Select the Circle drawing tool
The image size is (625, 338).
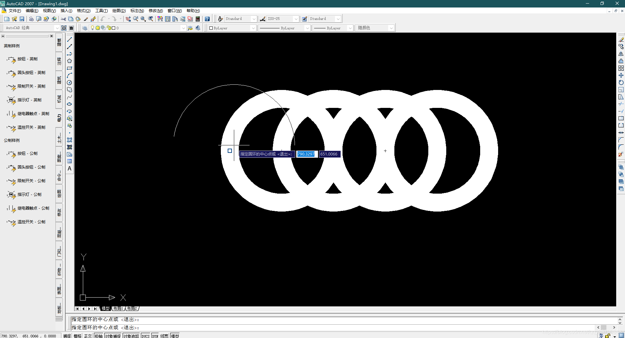(69, 82)
